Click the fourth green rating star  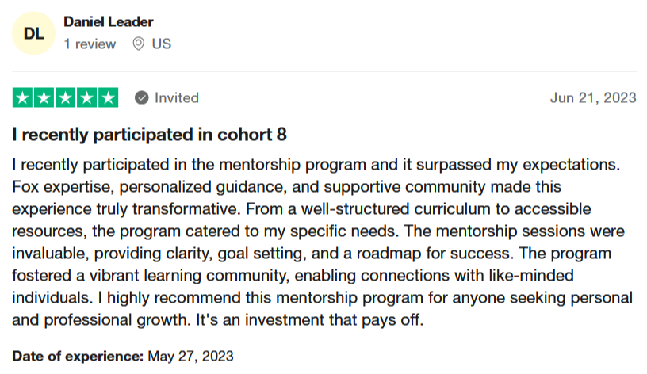point(87,98)
